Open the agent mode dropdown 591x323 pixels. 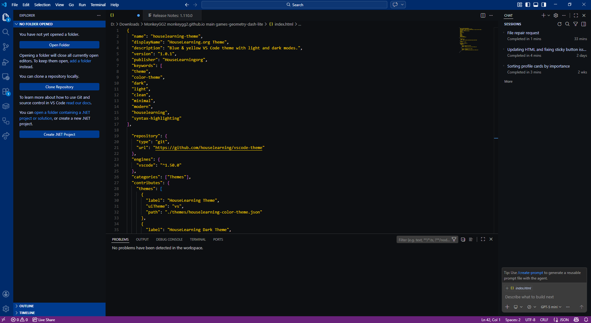pos(531,307)
